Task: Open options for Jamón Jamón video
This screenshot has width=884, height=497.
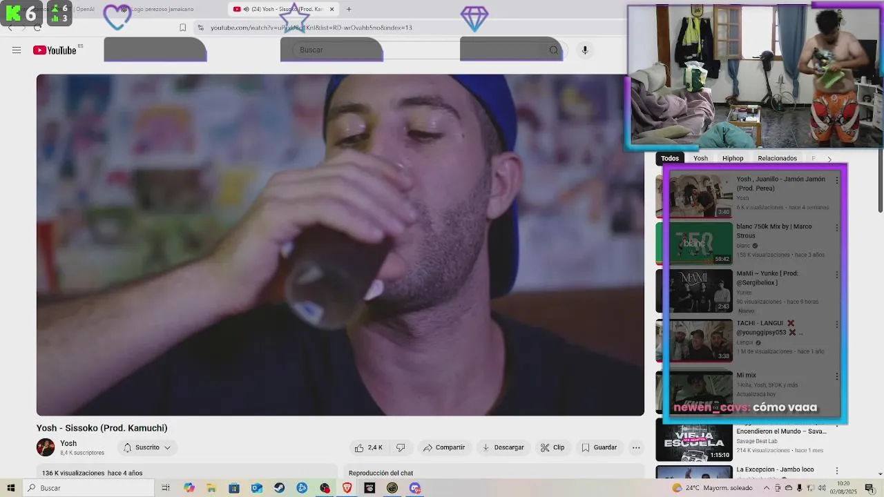Action: point(837,180)
